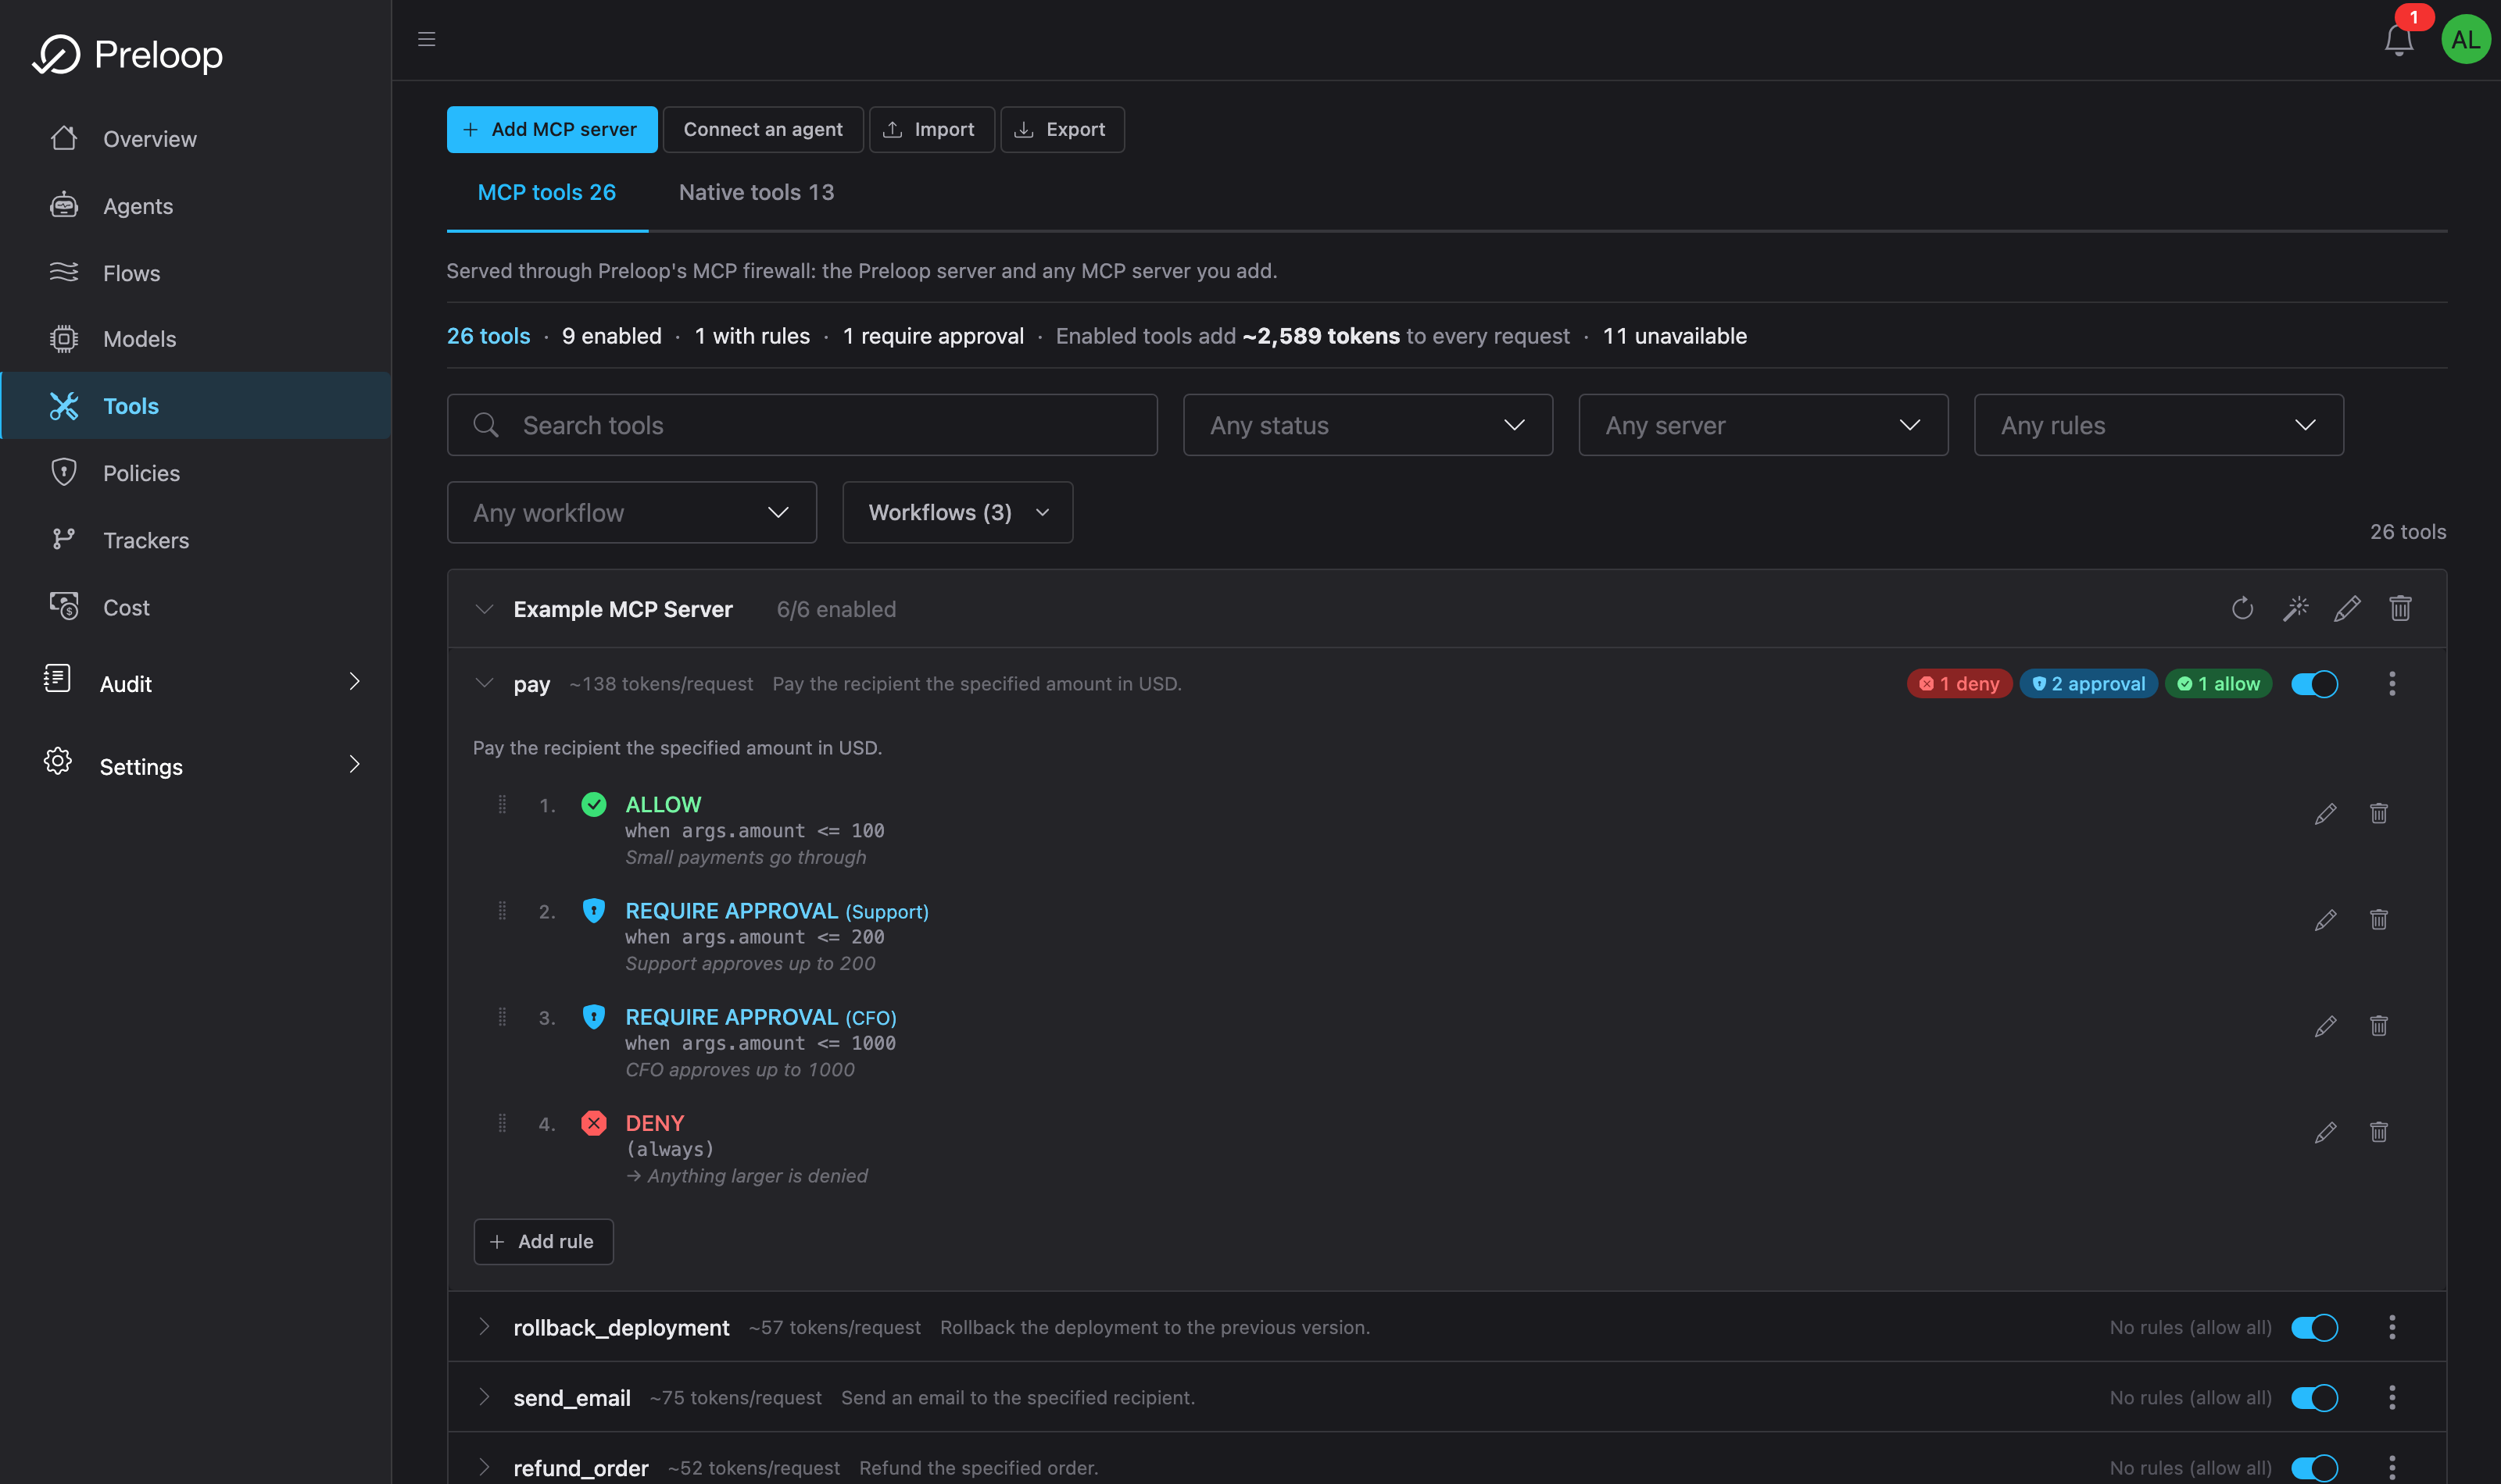The height and width of the screenshot is (1484, 2501).
Task: Grab the drag handle for rule 1
Action: point(503,805)
